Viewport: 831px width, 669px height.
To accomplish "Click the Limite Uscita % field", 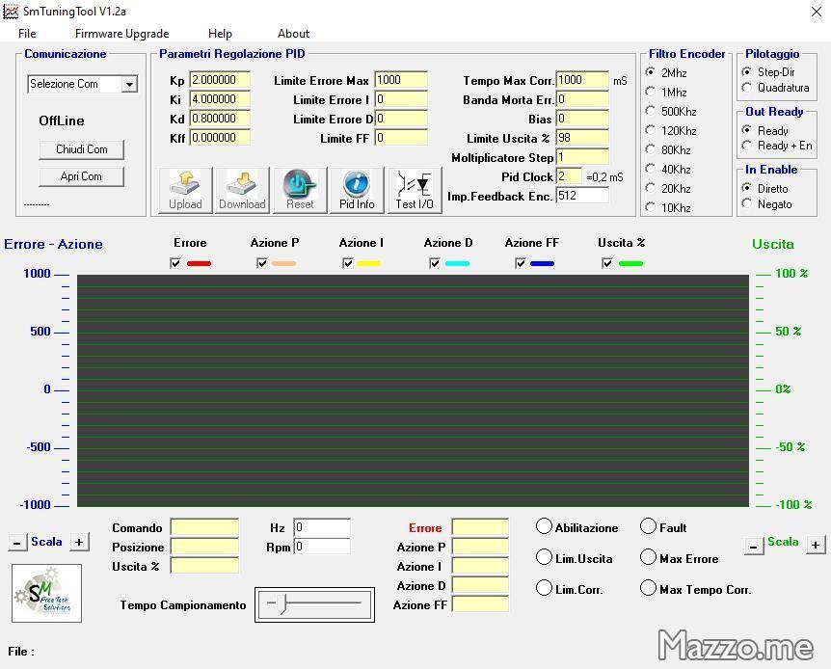I will coord(582,138).
